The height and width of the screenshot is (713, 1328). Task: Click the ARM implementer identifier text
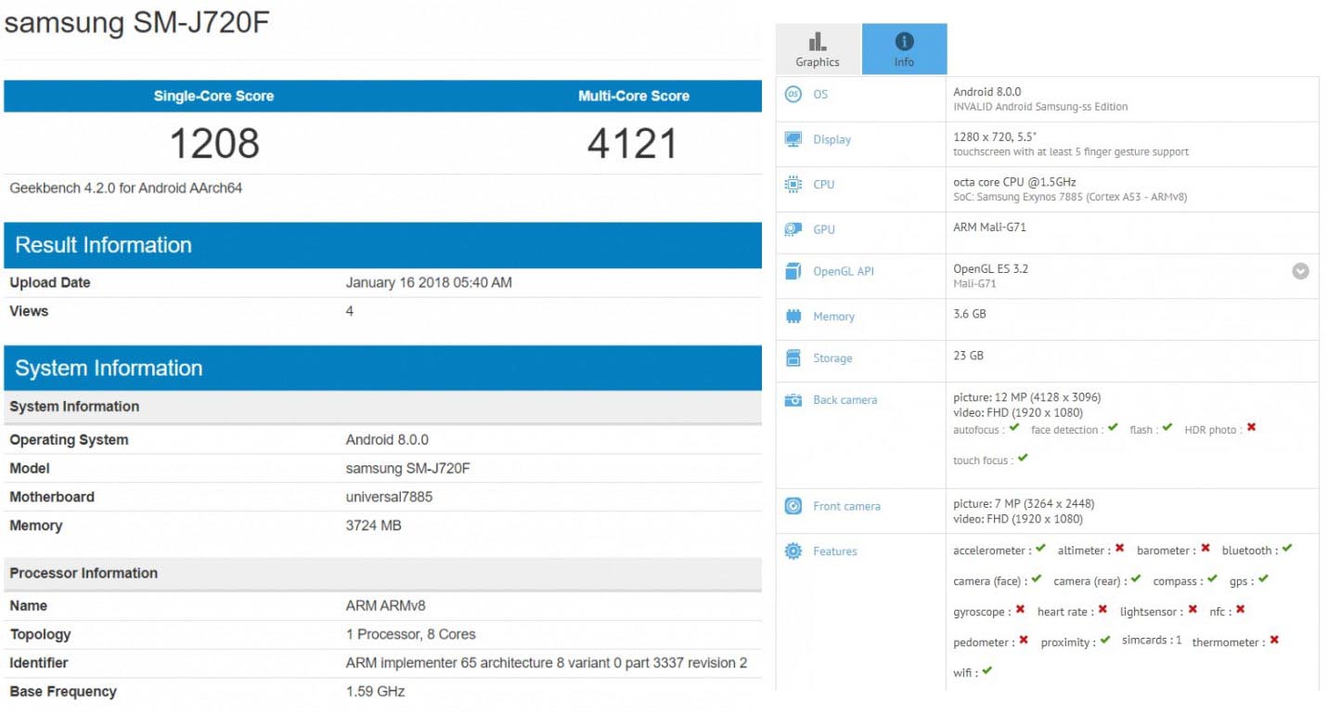pos(547,663)
